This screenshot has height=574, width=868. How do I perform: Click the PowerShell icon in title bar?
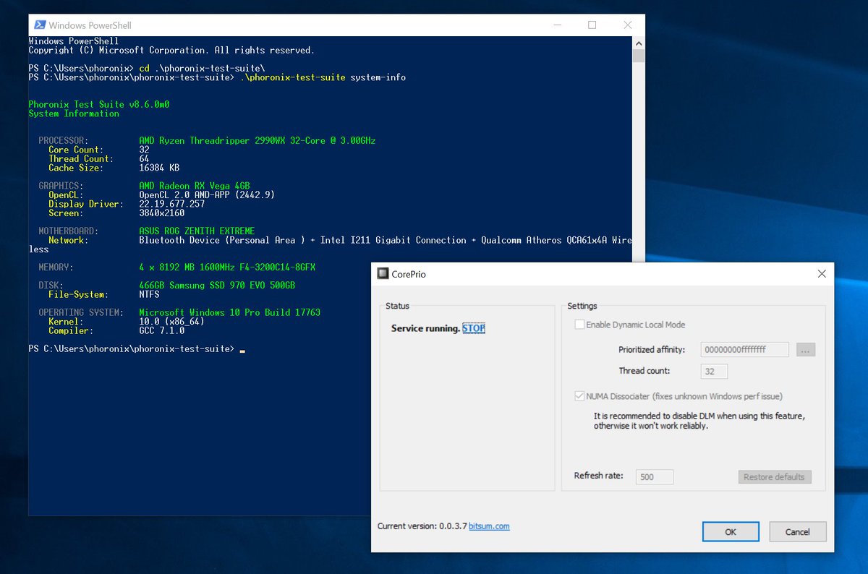click(38, 25)
